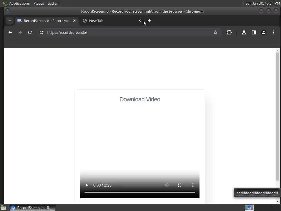Click the workspace switcher Chromium thumbnail
The width and height of the screenshot is (281, 211).
pos(249,208)
